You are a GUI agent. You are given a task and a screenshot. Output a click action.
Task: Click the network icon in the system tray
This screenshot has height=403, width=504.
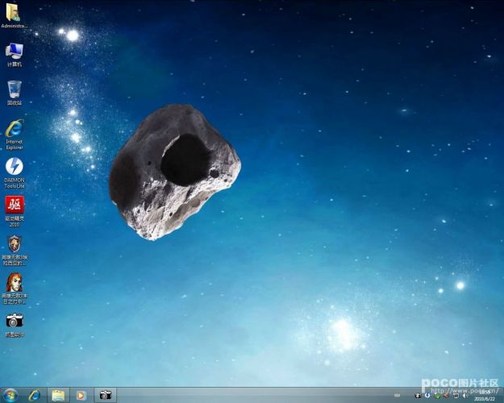coord(456,396)
